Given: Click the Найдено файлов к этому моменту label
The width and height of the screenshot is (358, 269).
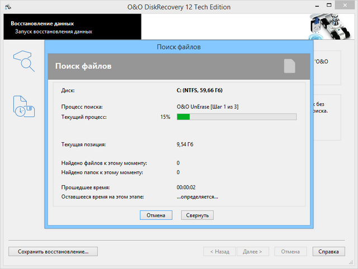Looking at the screenshot, I should point(104,163).
